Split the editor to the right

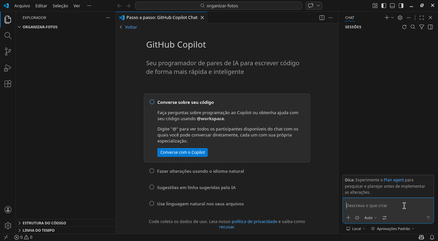(322, 18)
